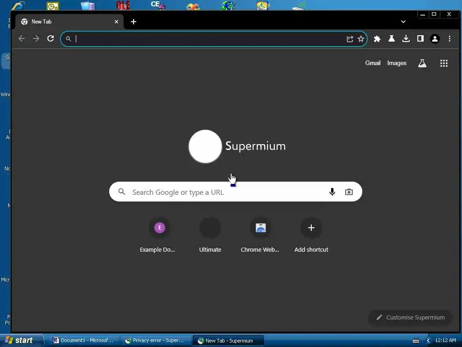Screen dimensions: 462x347
Task: Click the magnifier icon in the address bar
Action: (x=69, y=39)
